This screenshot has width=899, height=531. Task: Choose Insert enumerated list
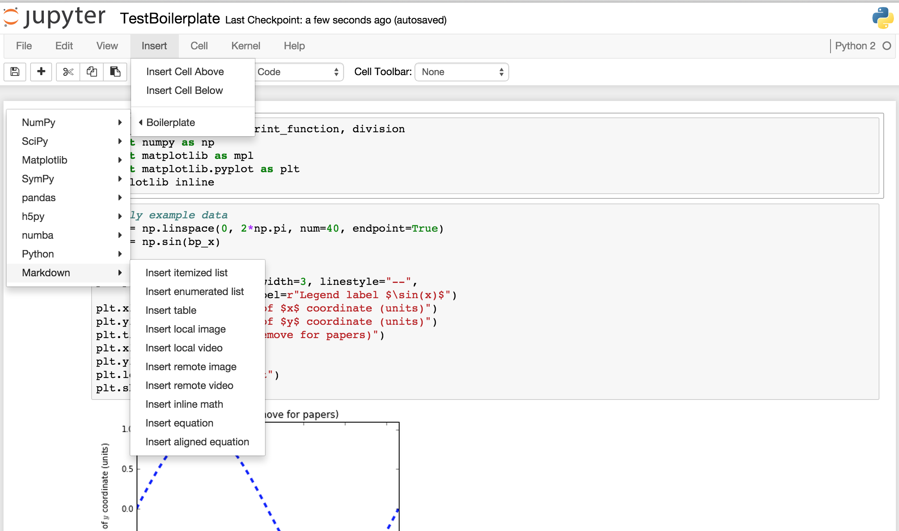click(x=198, y=292)
